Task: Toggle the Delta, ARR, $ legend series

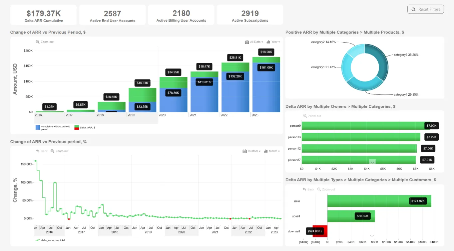Action: pyautogui.click(x=77, y=127)
